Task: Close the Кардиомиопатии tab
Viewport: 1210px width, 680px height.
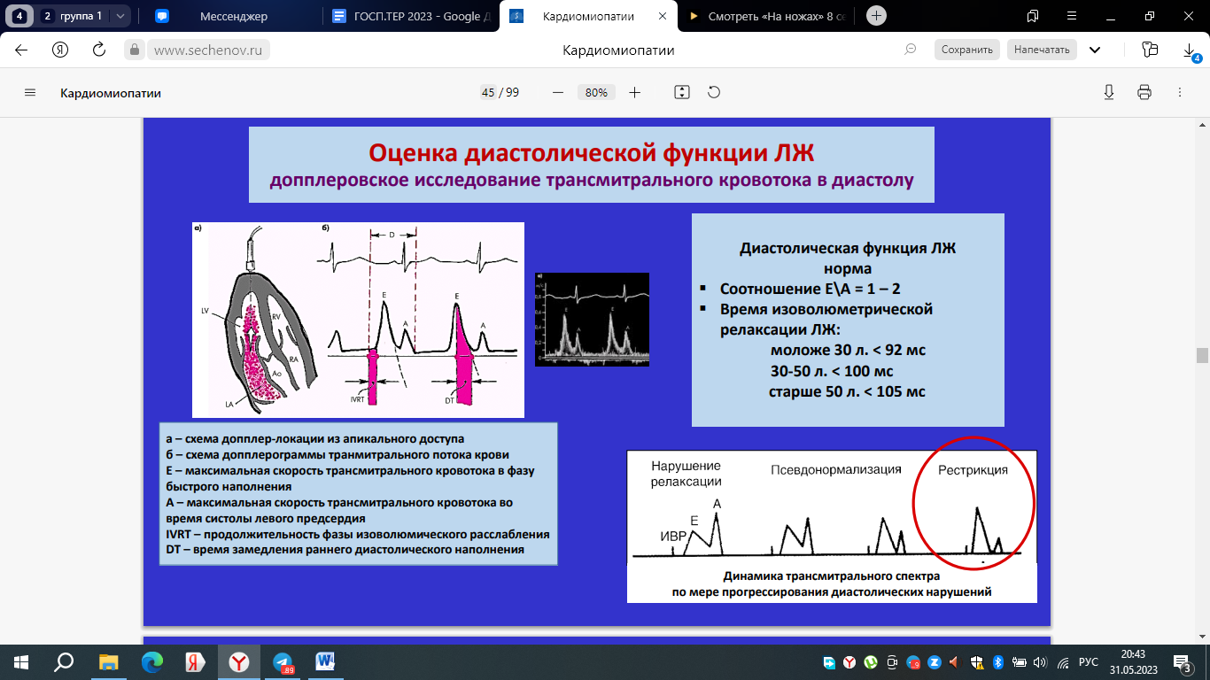Action: tap(661, 15)
